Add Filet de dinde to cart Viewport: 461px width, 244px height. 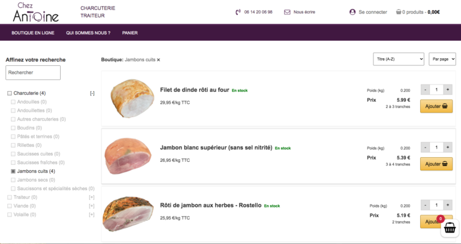pos(436,106)
